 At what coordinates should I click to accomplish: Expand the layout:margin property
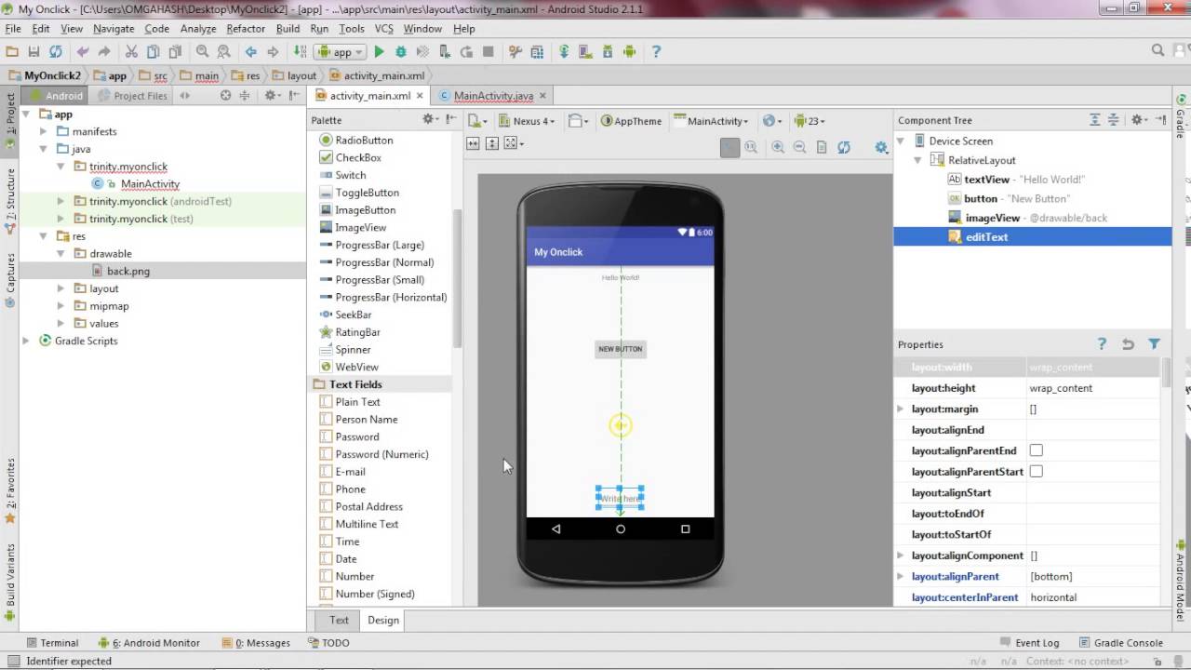(x=900, y=409)
